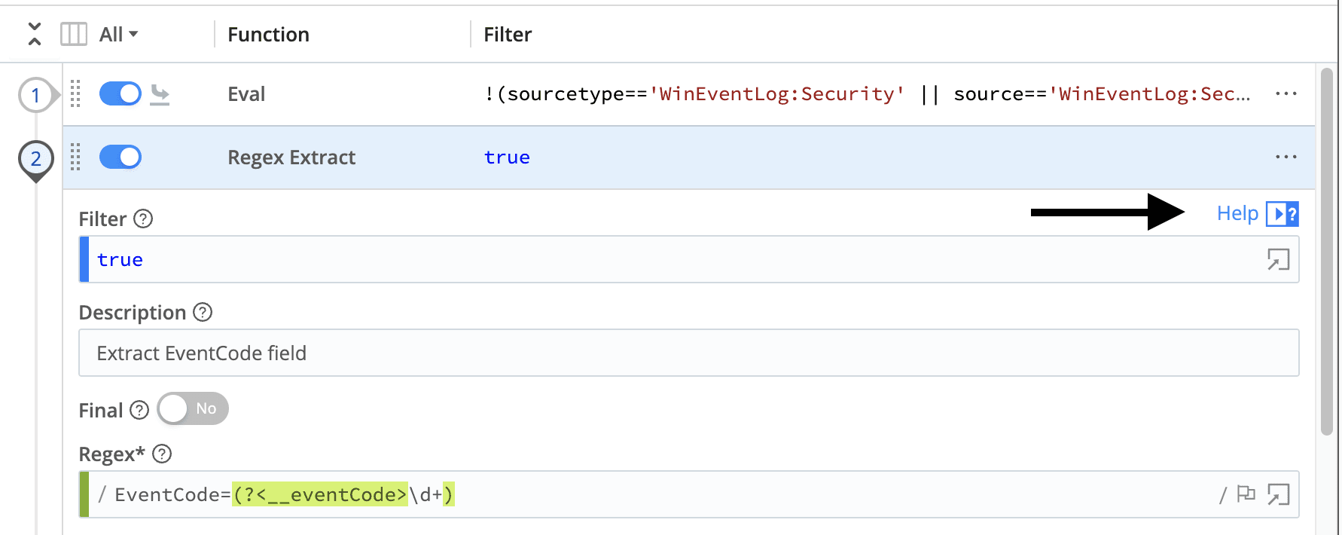Open Filter help tooltip icon

tap(143, 219)
